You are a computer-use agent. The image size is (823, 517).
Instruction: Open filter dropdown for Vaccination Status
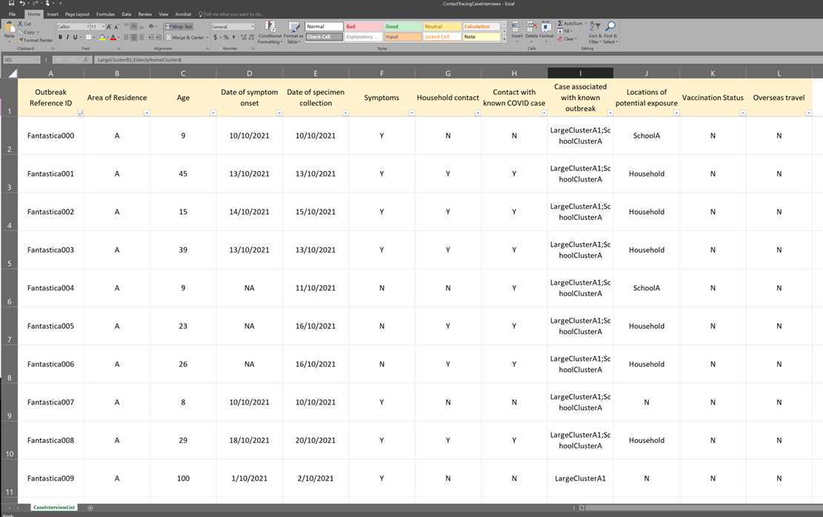click(743, 113)
